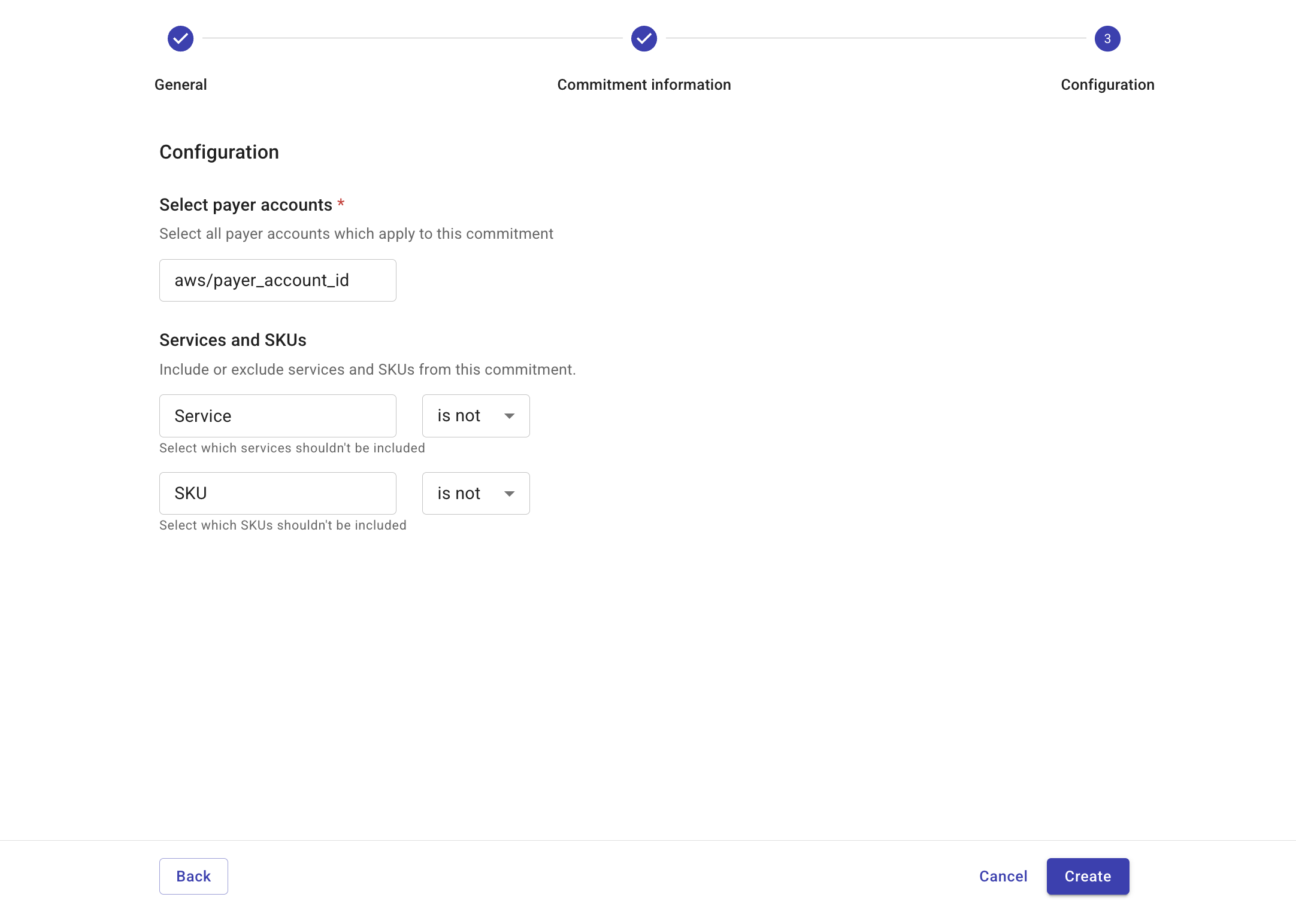The height and width of the screenshot is (900, 1296).
Task: Click 'Select all payer accounts which apply' description
Action: tap(356, 234)
